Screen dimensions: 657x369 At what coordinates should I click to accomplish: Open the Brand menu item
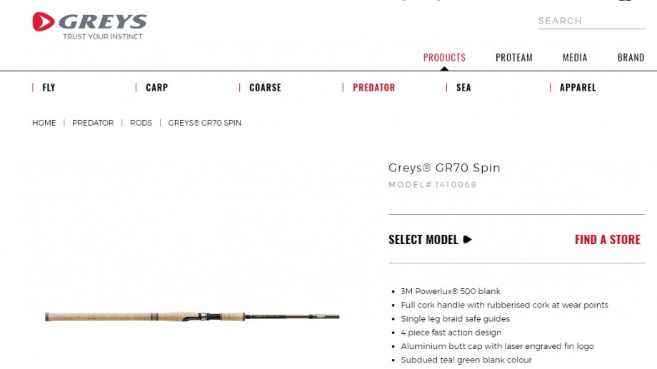(631, 57)
